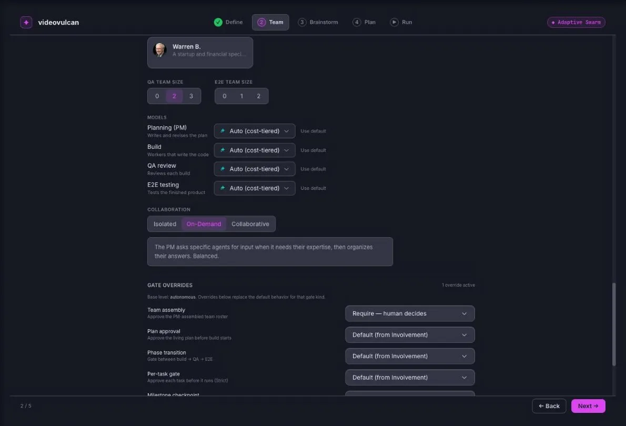Click Use default for Build

click(314, 150)
